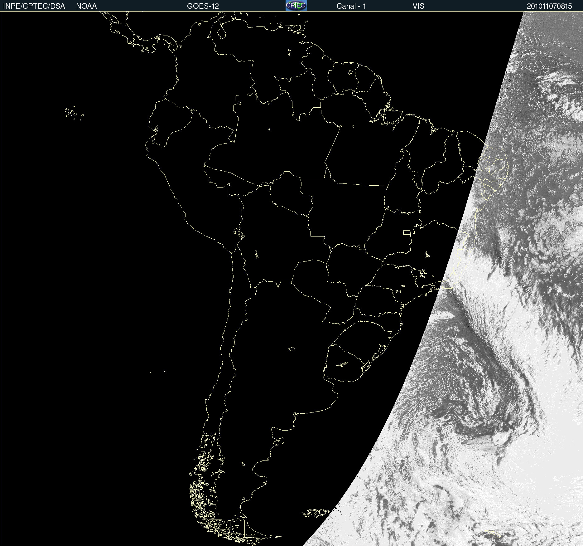Click the VIS channel label
This screenshot has width=583, height=546.
[418, 6]
